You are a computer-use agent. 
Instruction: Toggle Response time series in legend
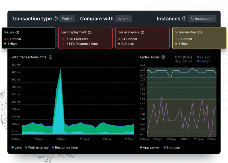[x=65, y=147]
